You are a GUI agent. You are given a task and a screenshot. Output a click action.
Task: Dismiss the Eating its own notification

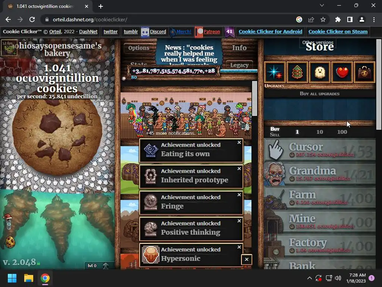point(239,142)
